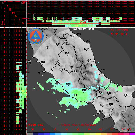The height and width of the screenshot is (135, 135).
Task: Click the FI city label
Action: (x=47, y=36)
